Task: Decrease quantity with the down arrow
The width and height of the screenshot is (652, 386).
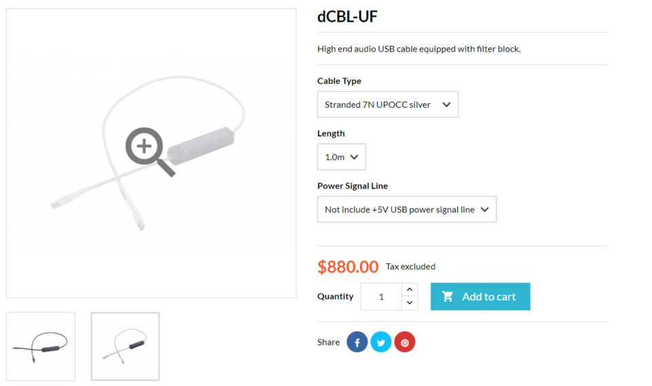Action: coord(410,303)
